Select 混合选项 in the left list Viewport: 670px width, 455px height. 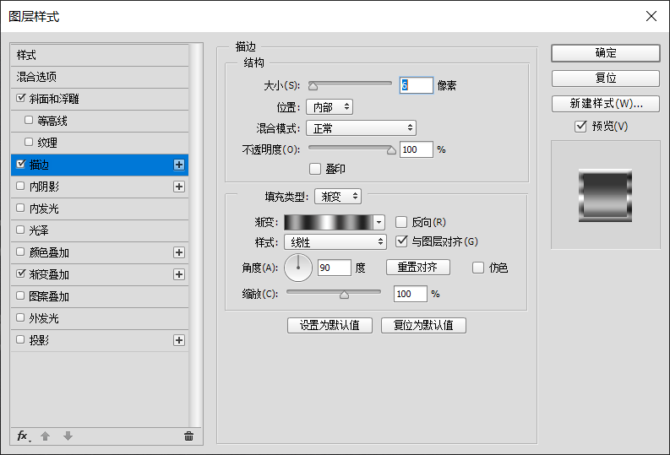tap(100, 78)
